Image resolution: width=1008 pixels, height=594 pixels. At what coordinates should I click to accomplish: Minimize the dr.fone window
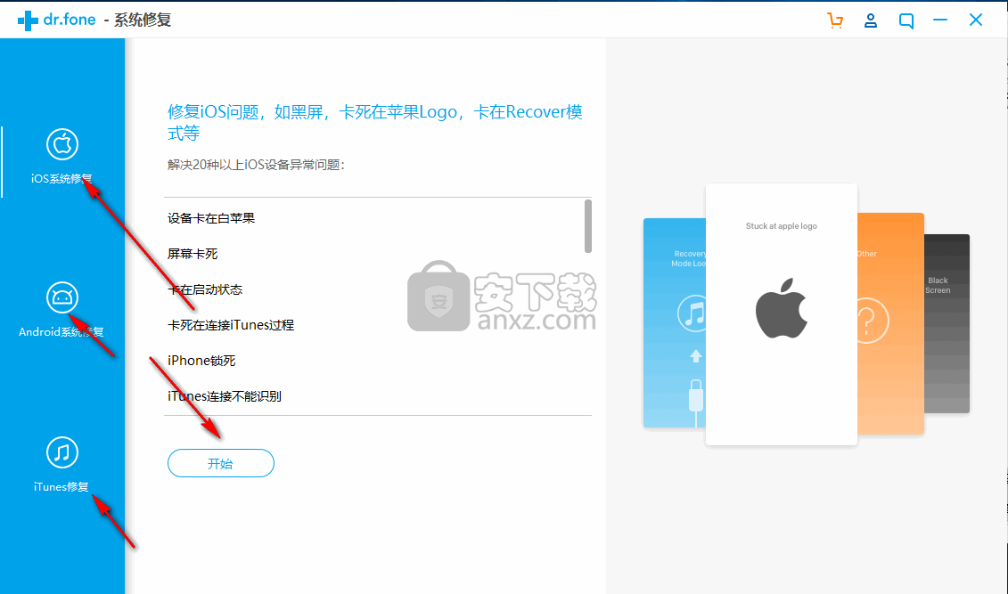click(x=940, y=20)
